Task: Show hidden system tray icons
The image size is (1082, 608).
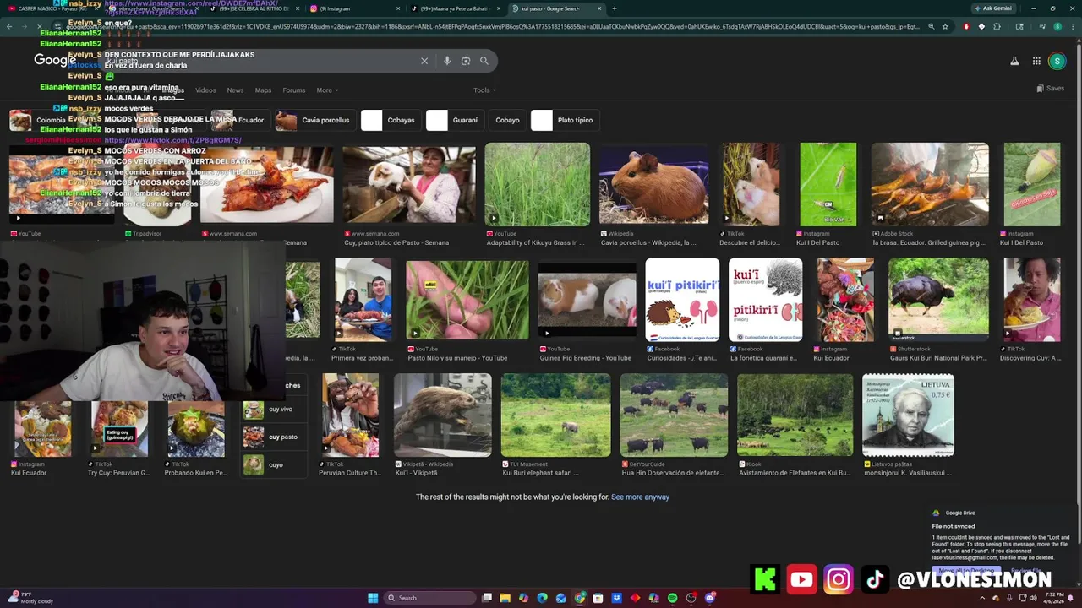Action: (x=983, y=598)
